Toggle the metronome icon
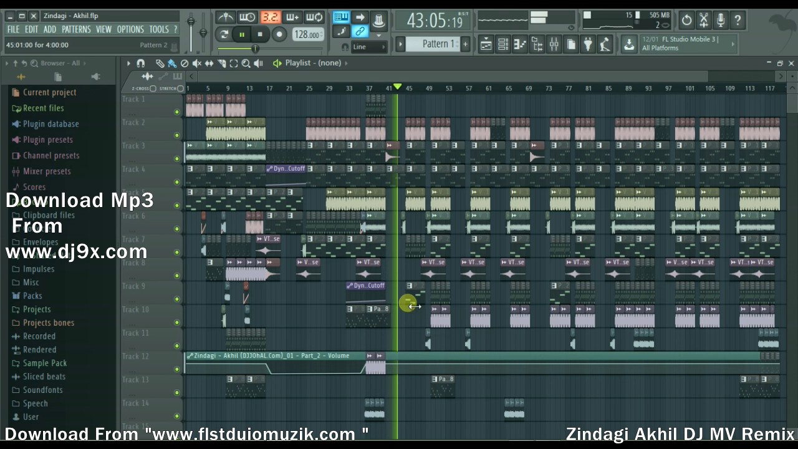 pyautogui.click(x=226, y=17)
